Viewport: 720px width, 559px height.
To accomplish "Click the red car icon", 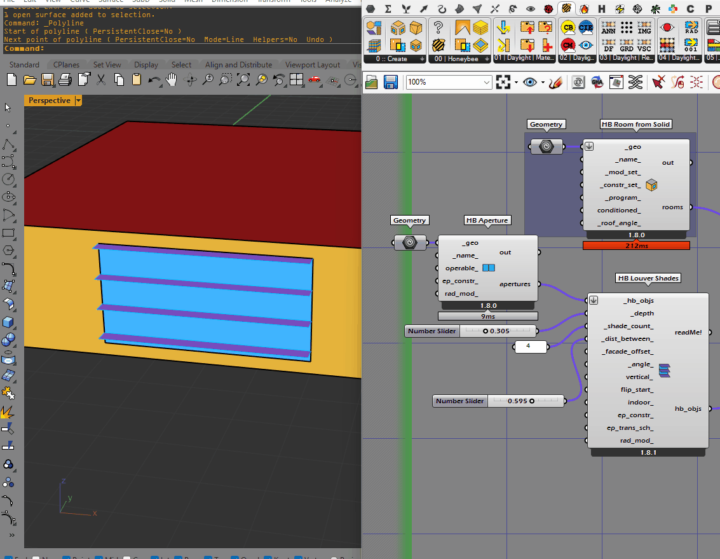I will (x=315, y=81).
